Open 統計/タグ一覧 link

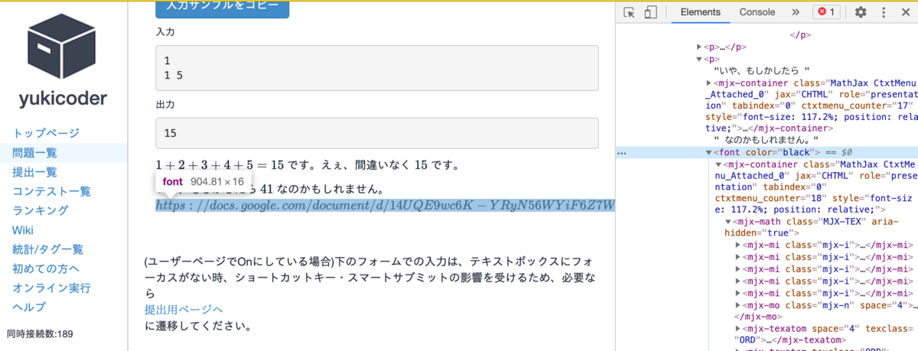tap(47, 249)
